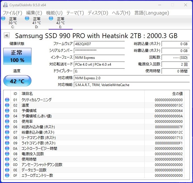Click the power-on count value 2 回
Image resolution: width=193 pixels, height=183 pixels.
coord(175,64)
